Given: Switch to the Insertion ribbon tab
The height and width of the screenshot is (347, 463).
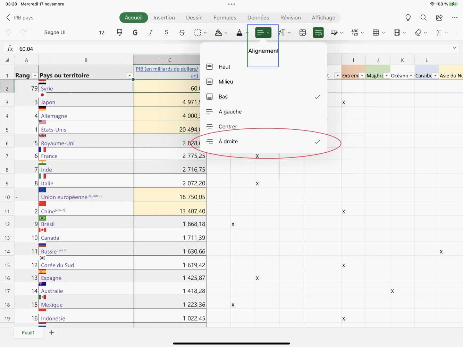Looking at the screenshot, I should 164,18.
